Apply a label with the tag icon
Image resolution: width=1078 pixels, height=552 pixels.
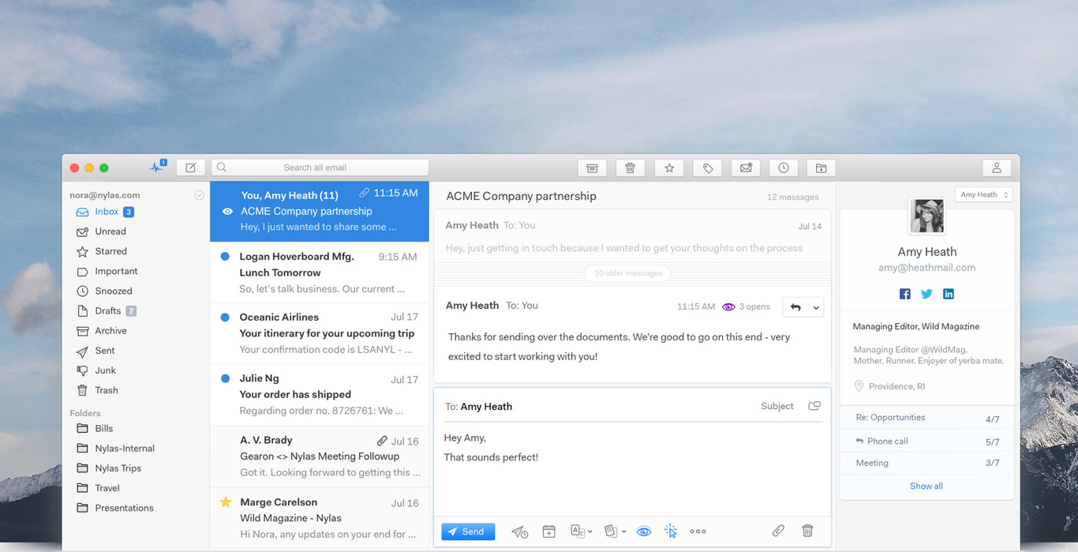point(707,168)
